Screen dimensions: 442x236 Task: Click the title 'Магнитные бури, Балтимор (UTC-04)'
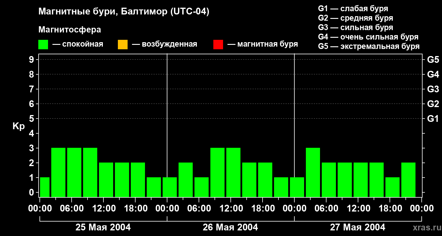[x=124, y=12]
